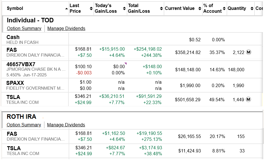Click the 5.450% Jun-17-2025 bond details
The height and width of the screenshot is (166, 264).
point(27,75)
